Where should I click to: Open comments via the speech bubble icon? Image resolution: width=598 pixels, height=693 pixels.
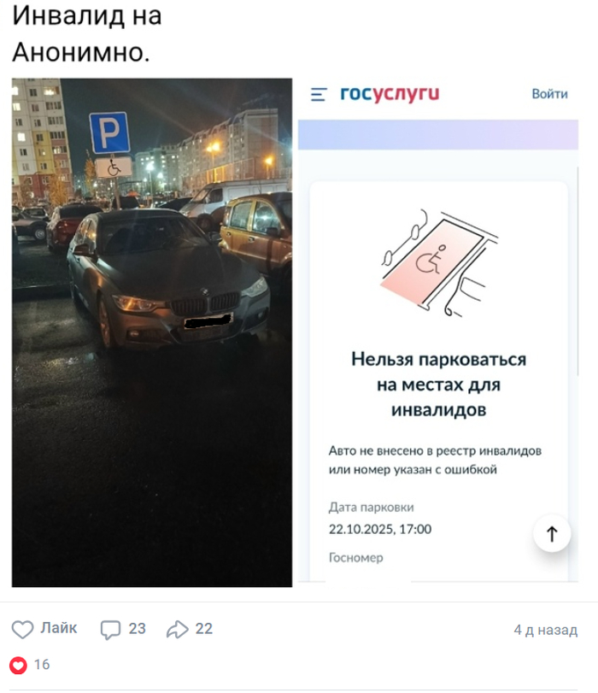[110, 630]
